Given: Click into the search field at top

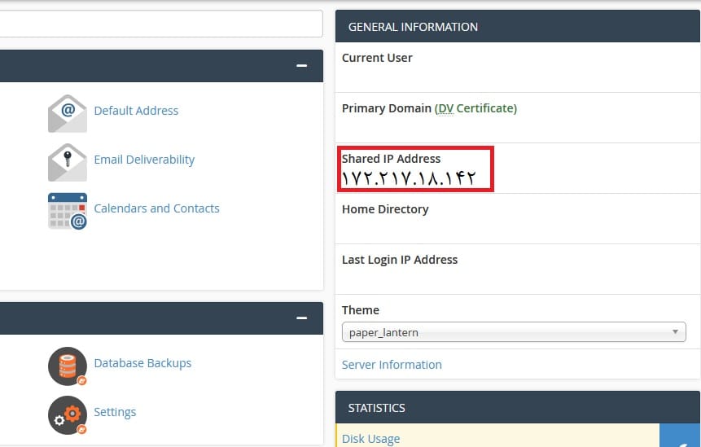Looking at the screenshot, I should 161,24.
